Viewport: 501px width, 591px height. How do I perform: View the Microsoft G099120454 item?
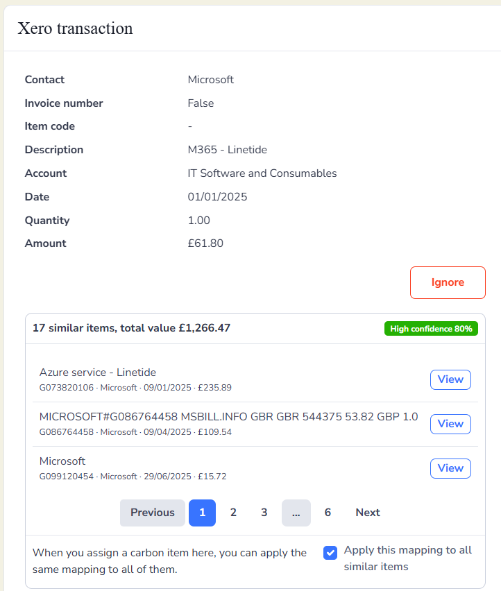[x=450, y=468]
